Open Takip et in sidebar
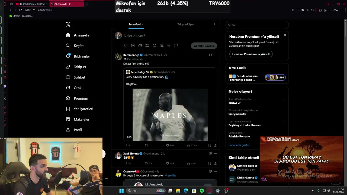The image size is (347, 195). 76,67
